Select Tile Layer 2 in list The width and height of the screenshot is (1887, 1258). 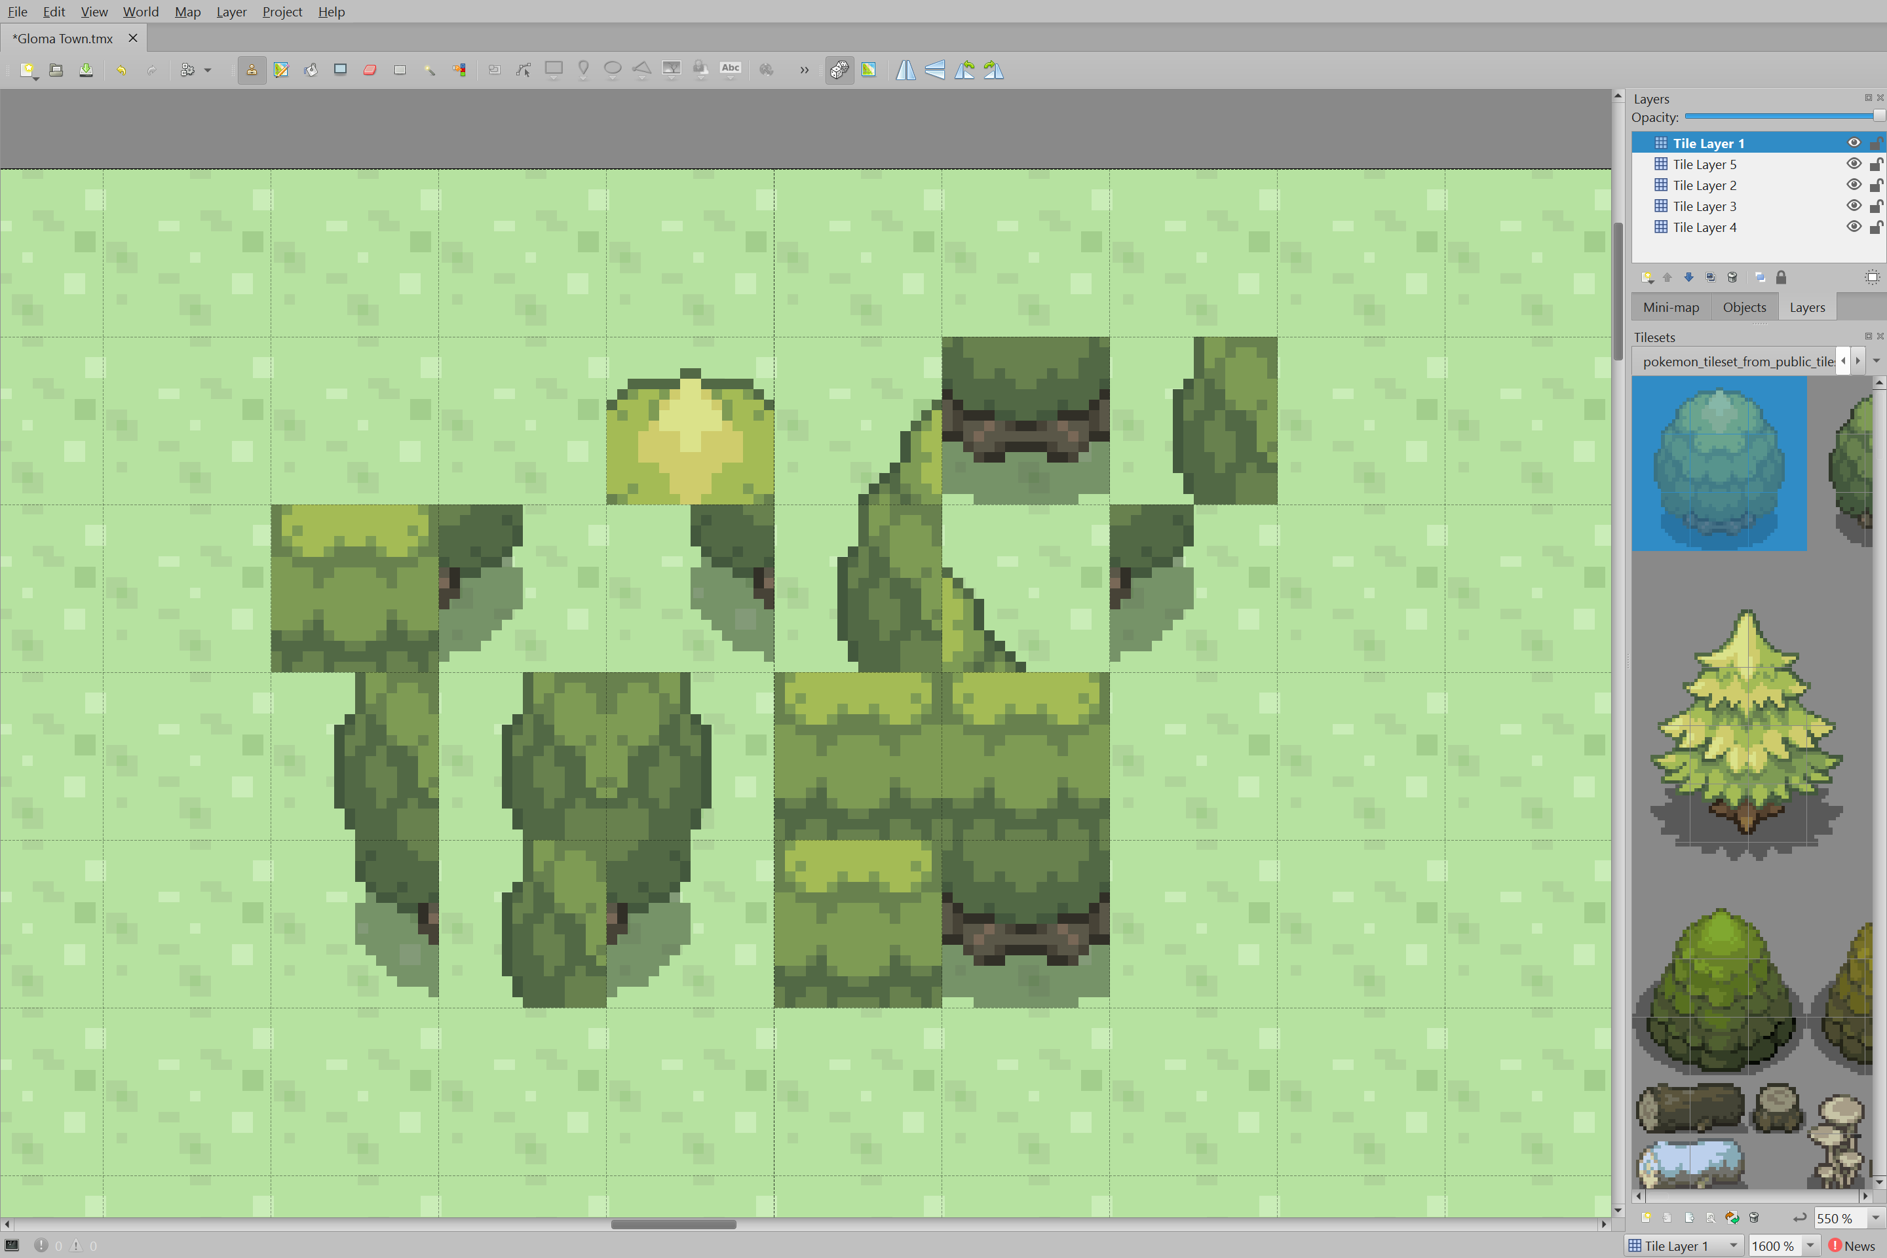click(x=1704, y=185)
